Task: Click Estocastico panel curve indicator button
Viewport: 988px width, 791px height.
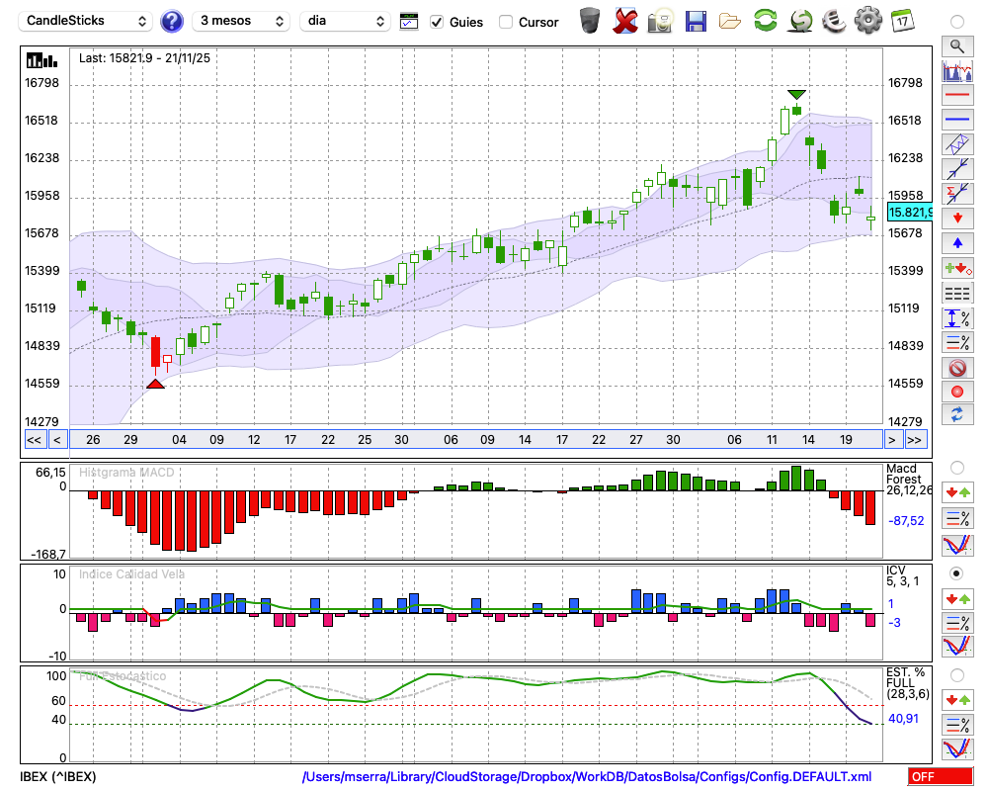Action: 957,748
